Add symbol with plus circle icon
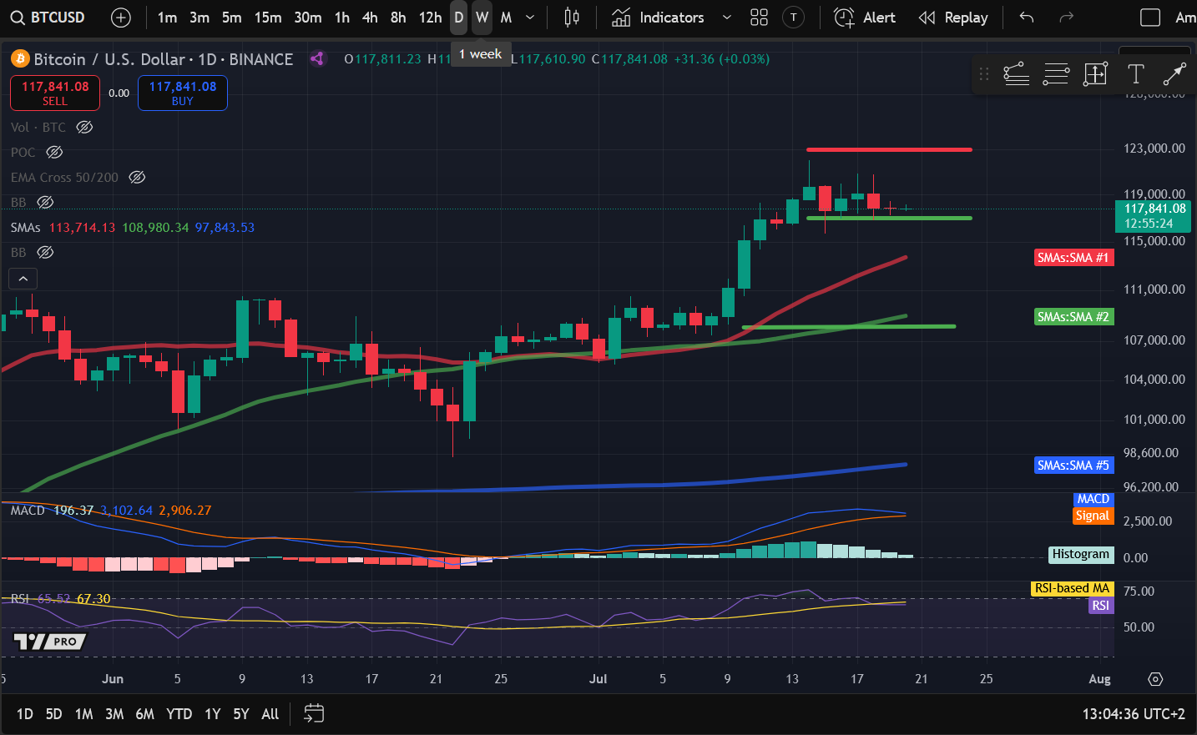 pos(121,18)
